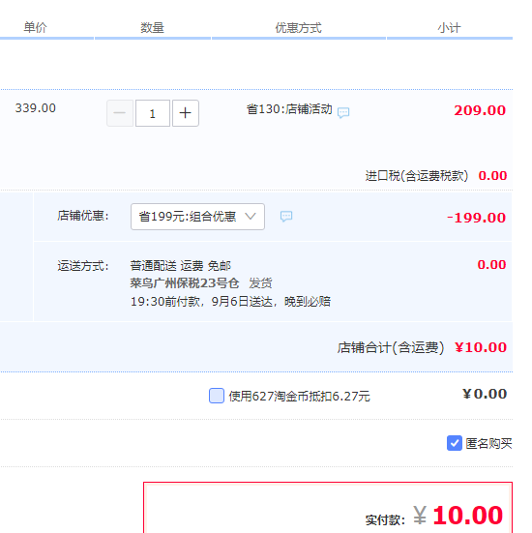The image size is (532, 533).
Task: Increase quantity with the plus button
Action: point(186,113)
